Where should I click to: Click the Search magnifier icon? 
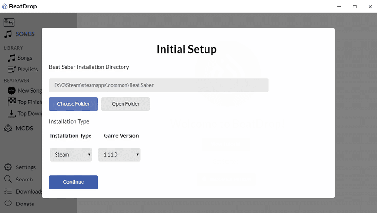click(8, 179)
